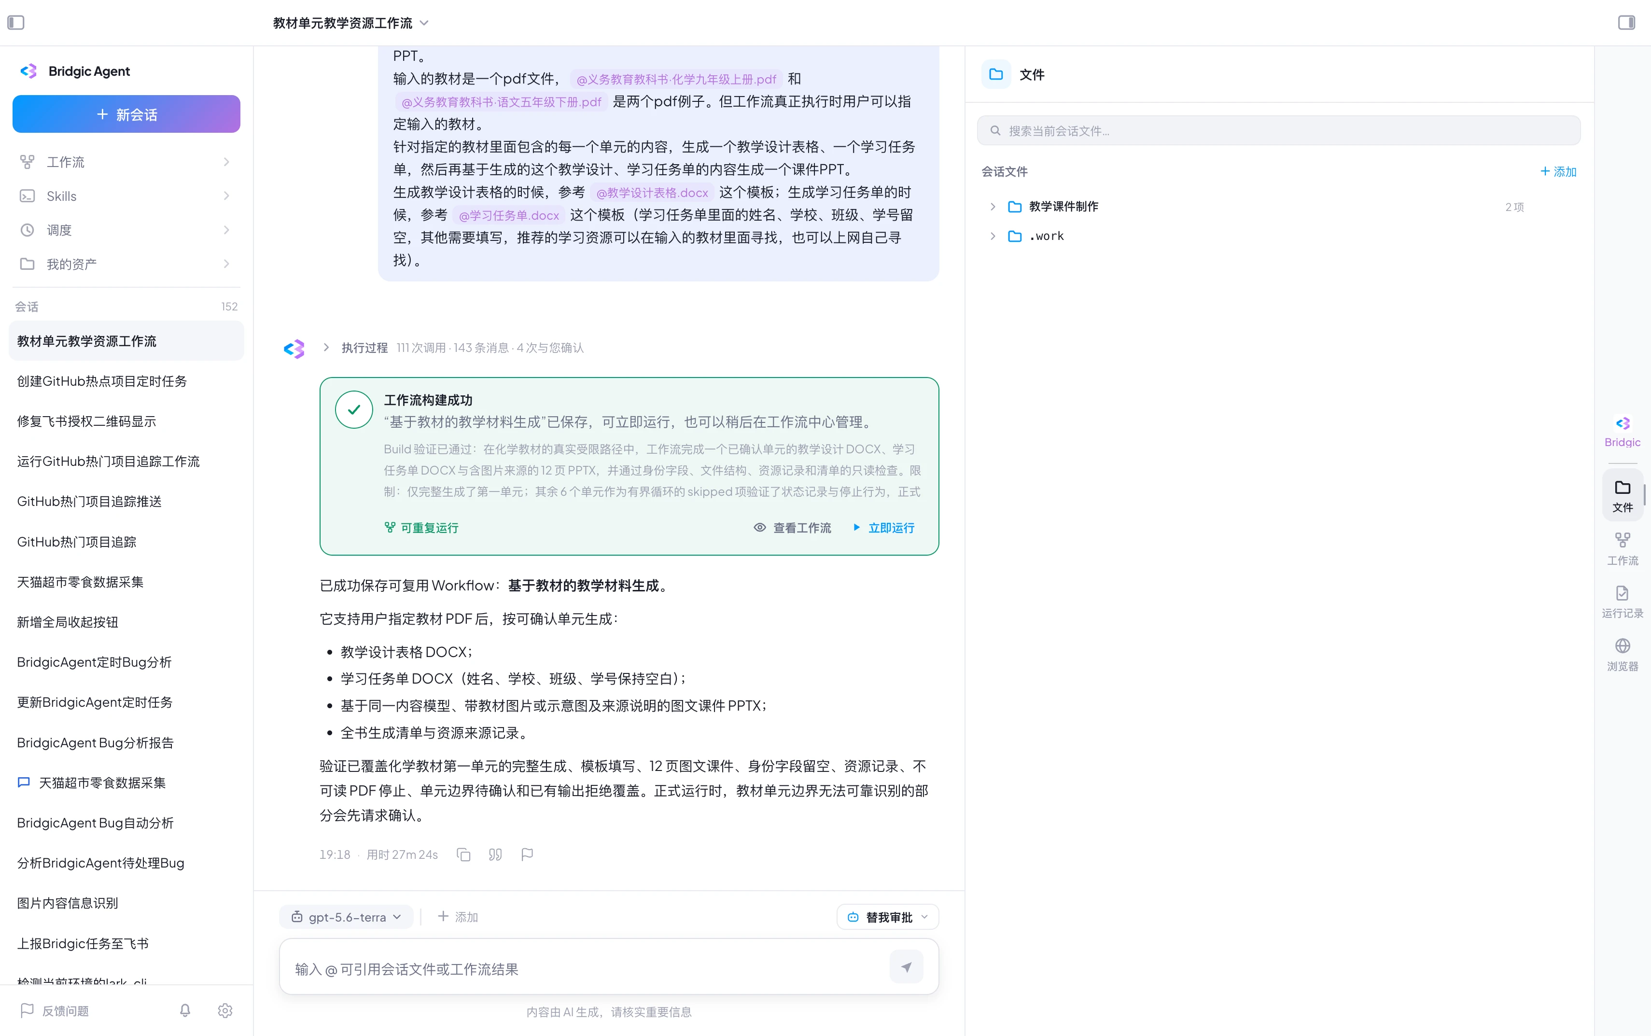Image resolution: width=1651 pixels, height=1036 pixels.
Task: Copy the reply with the copy icon
Action: coord(464,854)
